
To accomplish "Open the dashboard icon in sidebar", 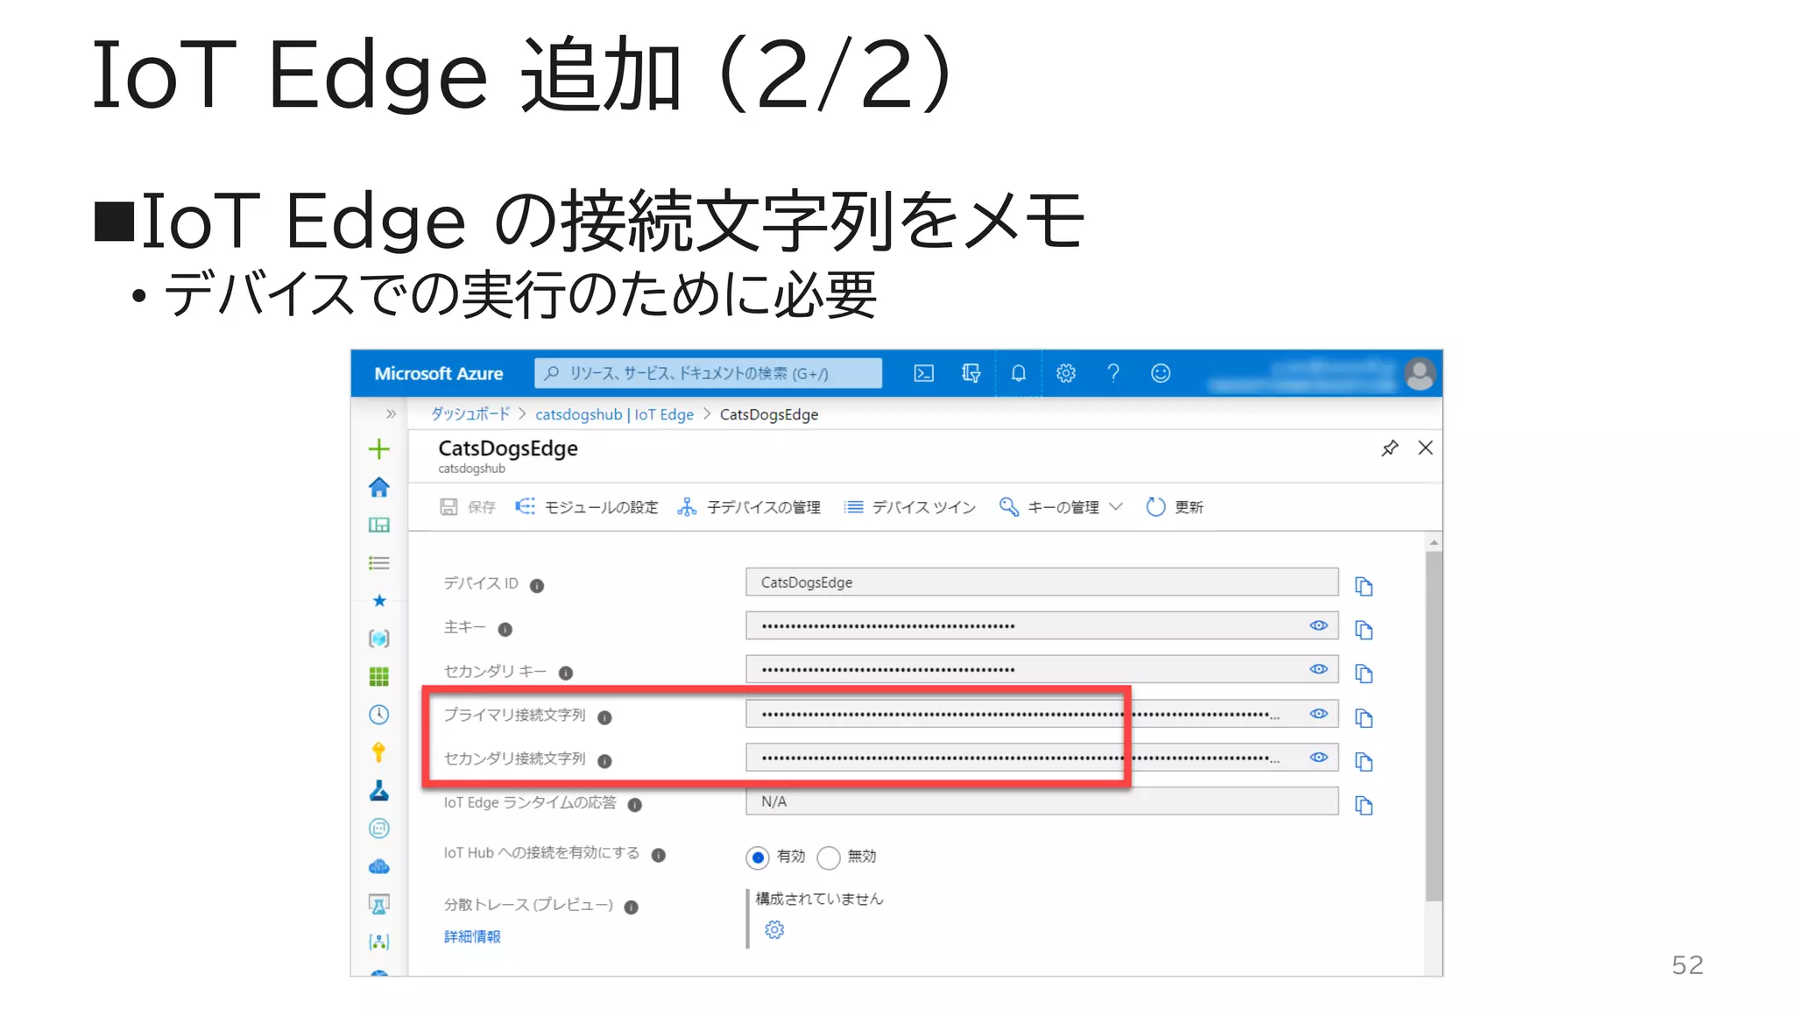I will (x=379, y=526).
